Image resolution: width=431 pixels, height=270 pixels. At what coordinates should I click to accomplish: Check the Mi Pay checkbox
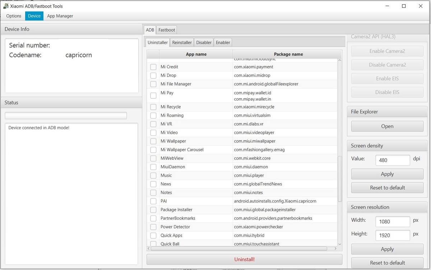pyautogui.click(x=153, y=96)
